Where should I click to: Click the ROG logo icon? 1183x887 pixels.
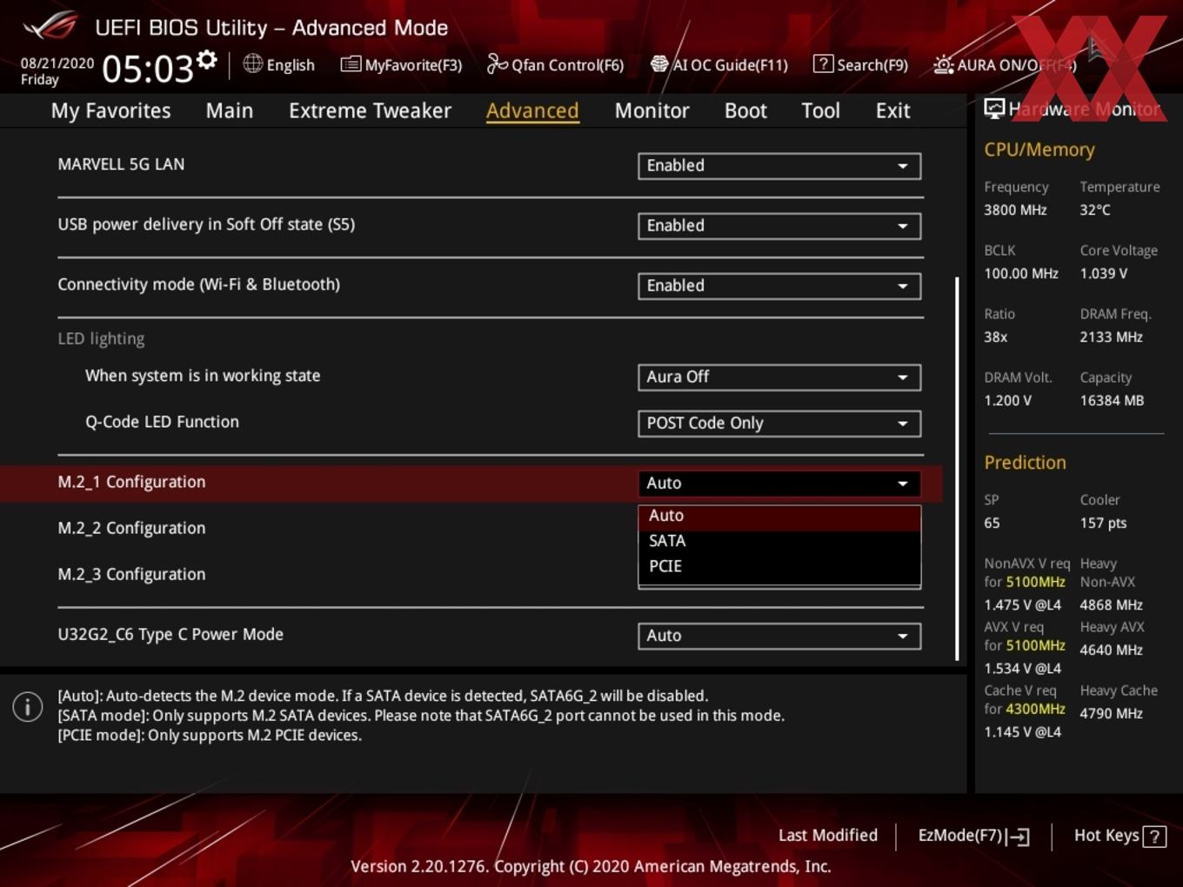coord(50,26)
